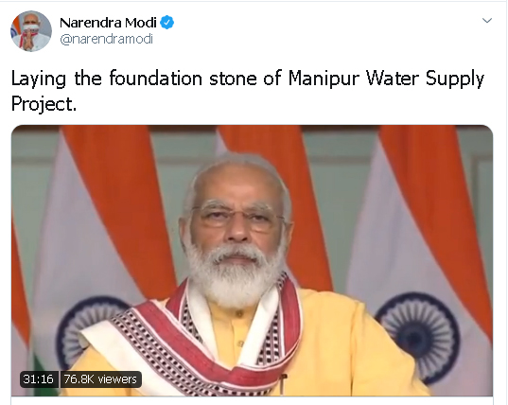Click the speaker's eyeglasses in the video
The image size is (508, 405).
click(x=237, y=217)
